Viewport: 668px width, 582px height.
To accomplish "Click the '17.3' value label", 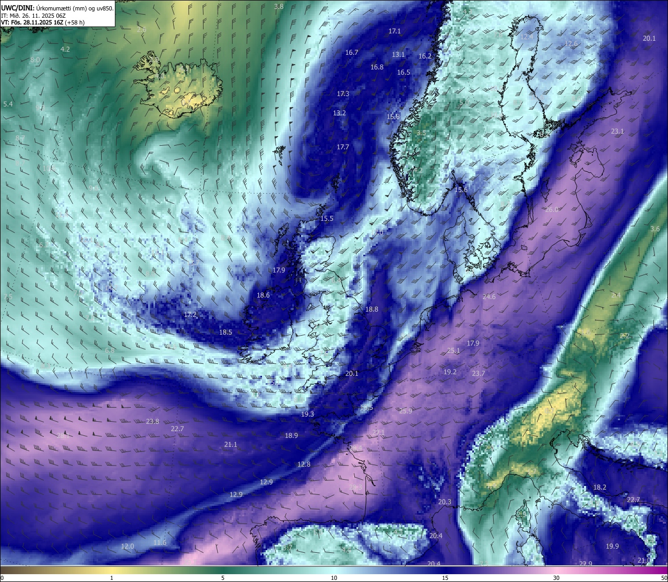I will click(343, 93).
